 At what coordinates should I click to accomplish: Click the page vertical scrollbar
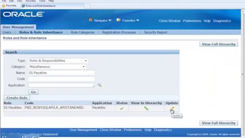[x=243, y=74]
